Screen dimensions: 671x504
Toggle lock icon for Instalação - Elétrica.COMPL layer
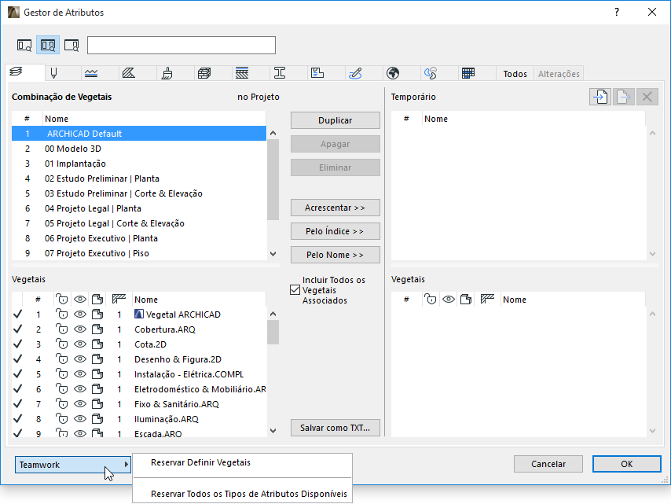pyautogui.click(x=62, y=374)
